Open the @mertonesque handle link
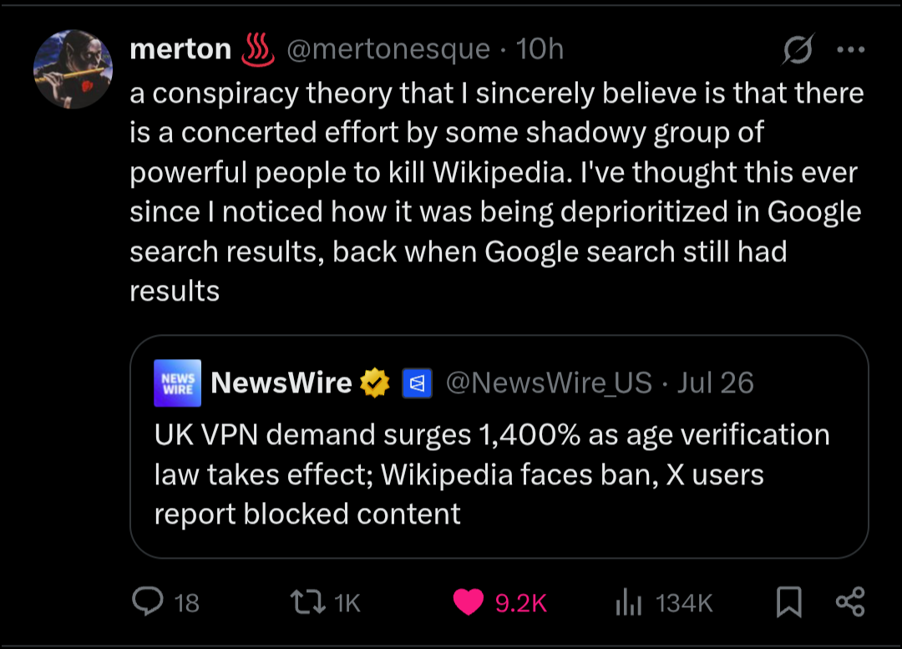The height and width of the screenshot is (649, 902). pos(388,50)
